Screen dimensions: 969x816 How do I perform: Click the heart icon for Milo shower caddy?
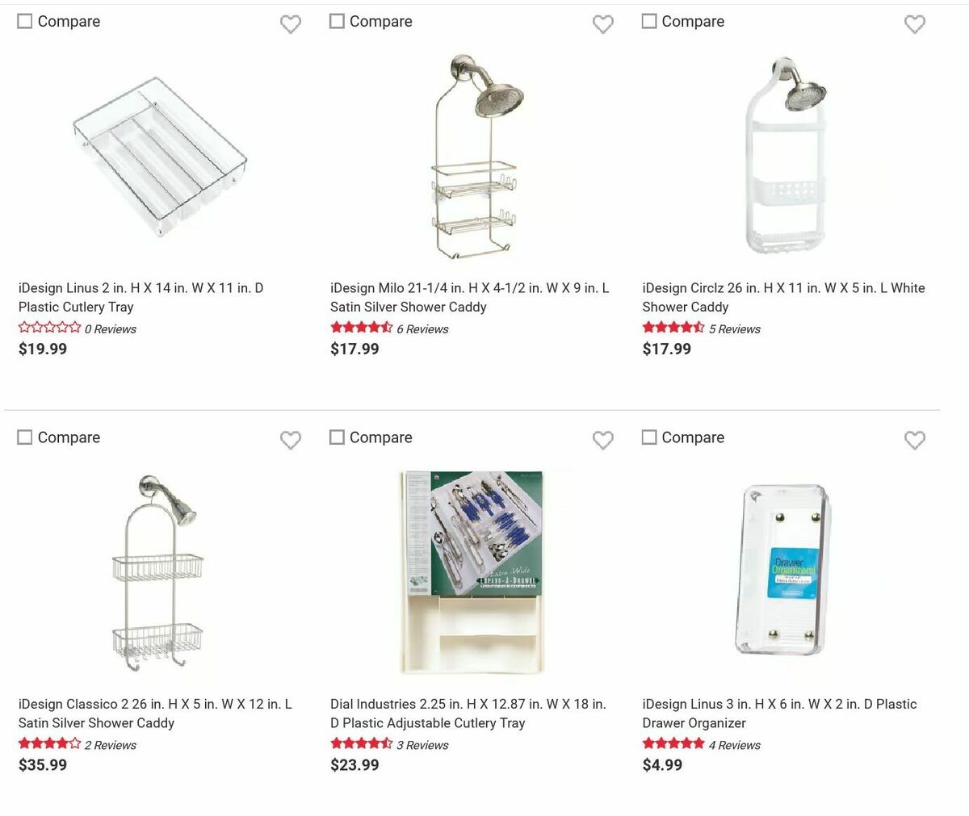pyautogui.click(x=602, y=24)
